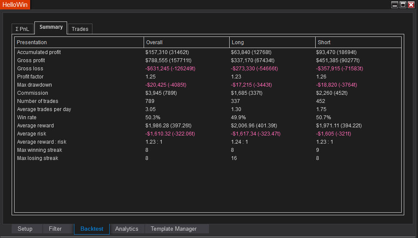Go to the Setup tab

pyautogui.click(x=25, y=229)
